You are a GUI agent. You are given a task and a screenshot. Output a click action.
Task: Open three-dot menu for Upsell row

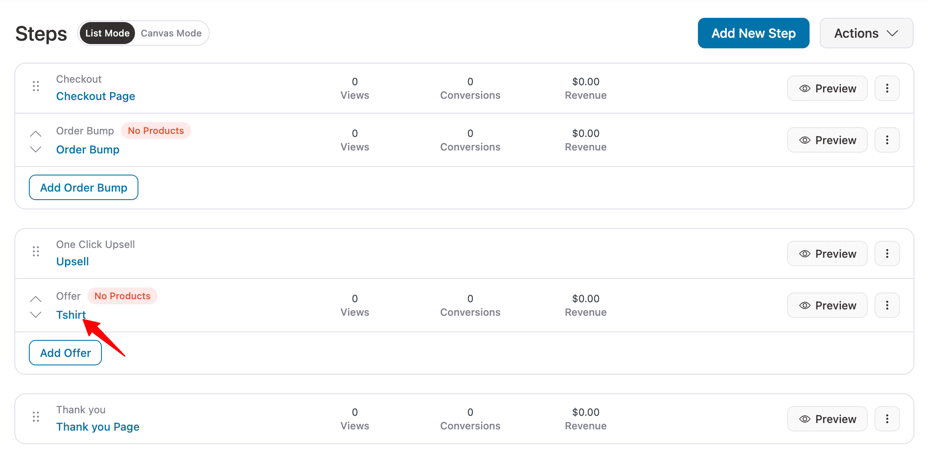[x=887, y=253]
